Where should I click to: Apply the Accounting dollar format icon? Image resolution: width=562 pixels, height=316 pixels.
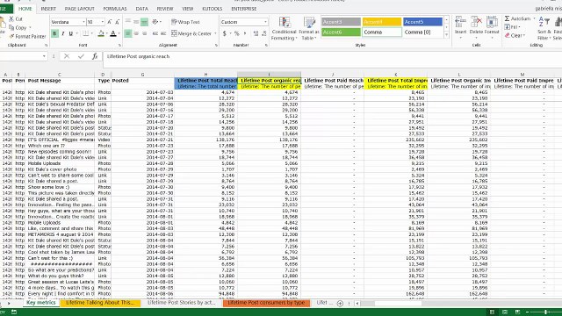coord(225,33)
